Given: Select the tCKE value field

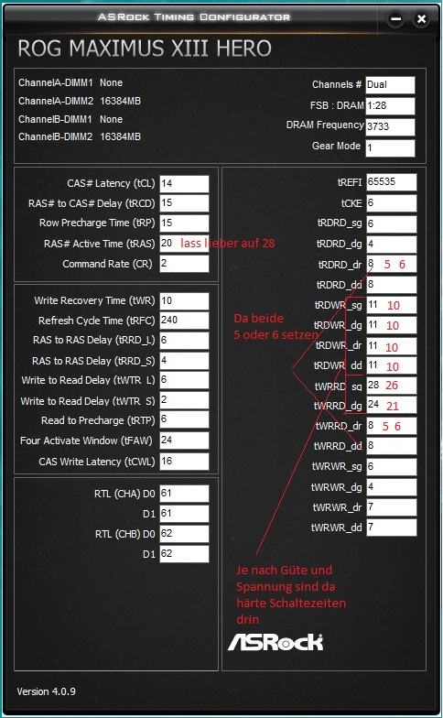Looking at the screenshot, I should pos(392,203).
